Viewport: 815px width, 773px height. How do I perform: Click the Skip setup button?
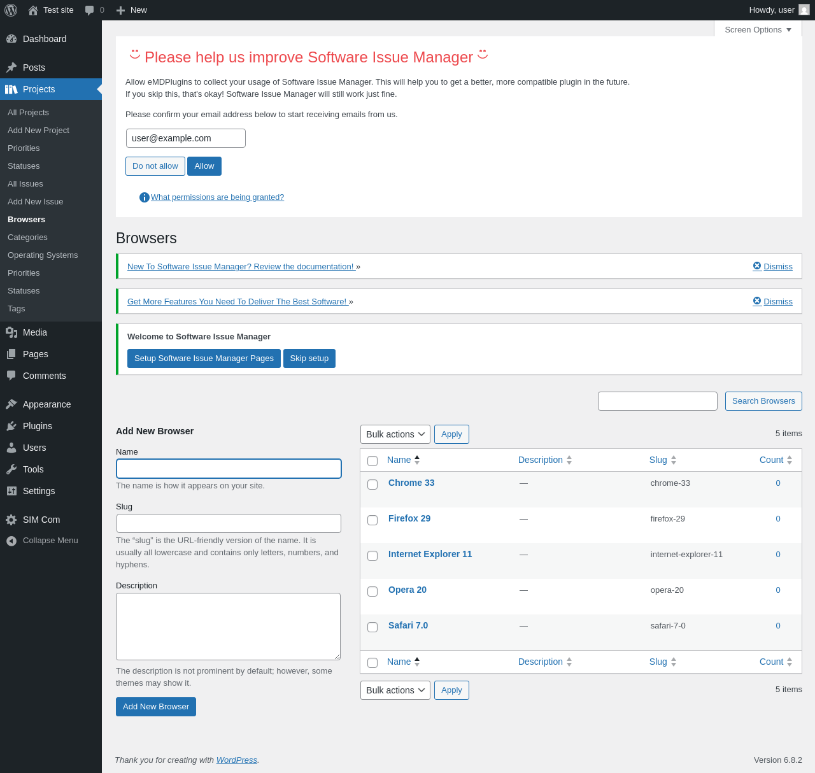[309, 358]
